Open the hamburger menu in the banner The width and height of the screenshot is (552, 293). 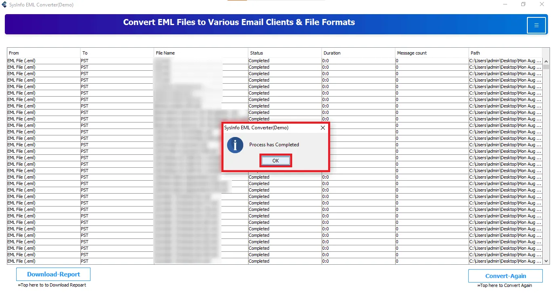coord(536,25)
